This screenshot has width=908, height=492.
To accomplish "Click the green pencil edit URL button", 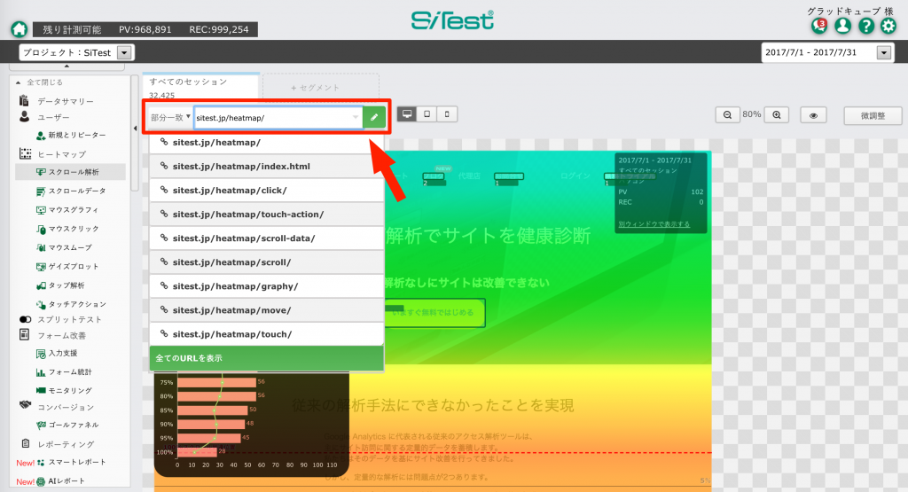I will [374, 118].
